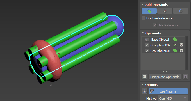Screen dimensions: 191x101
Task: Select the Subtract operand type button
Action: (x=181, y=11)
